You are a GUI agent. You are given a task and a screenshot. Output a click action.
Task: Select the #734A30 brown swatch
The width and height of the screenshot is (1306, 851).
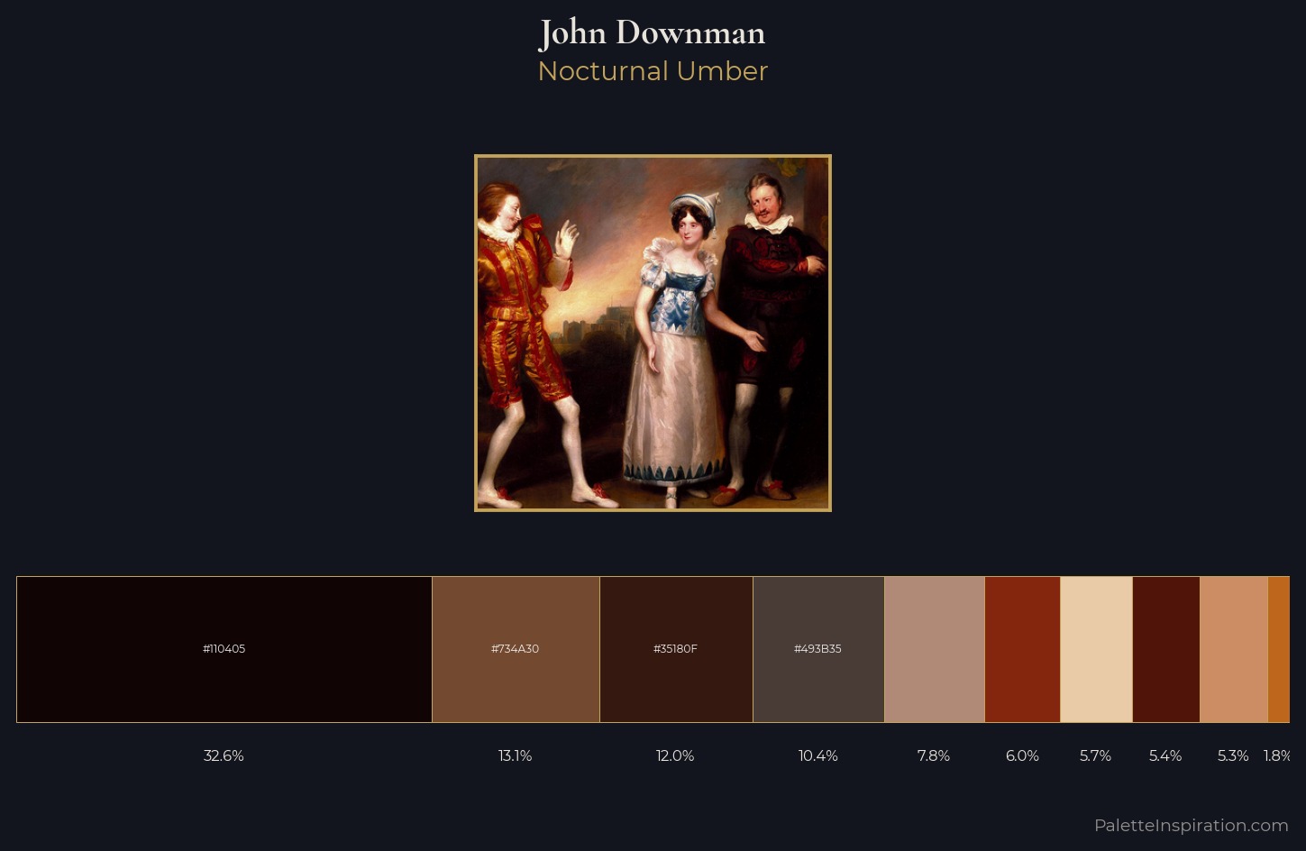(516, 649)
